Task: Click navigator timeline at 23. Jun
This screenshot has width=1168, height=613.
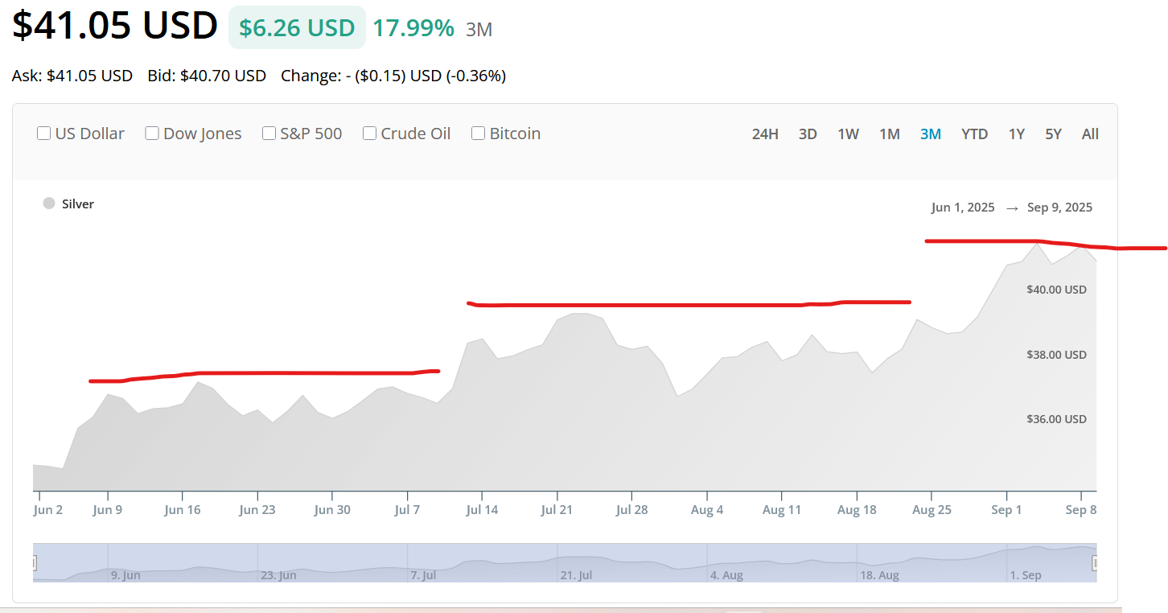Action: pos(279,575)
